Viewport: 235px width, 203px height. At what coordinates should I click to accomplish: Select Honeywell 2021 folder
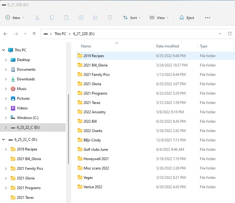coord(96,159)
